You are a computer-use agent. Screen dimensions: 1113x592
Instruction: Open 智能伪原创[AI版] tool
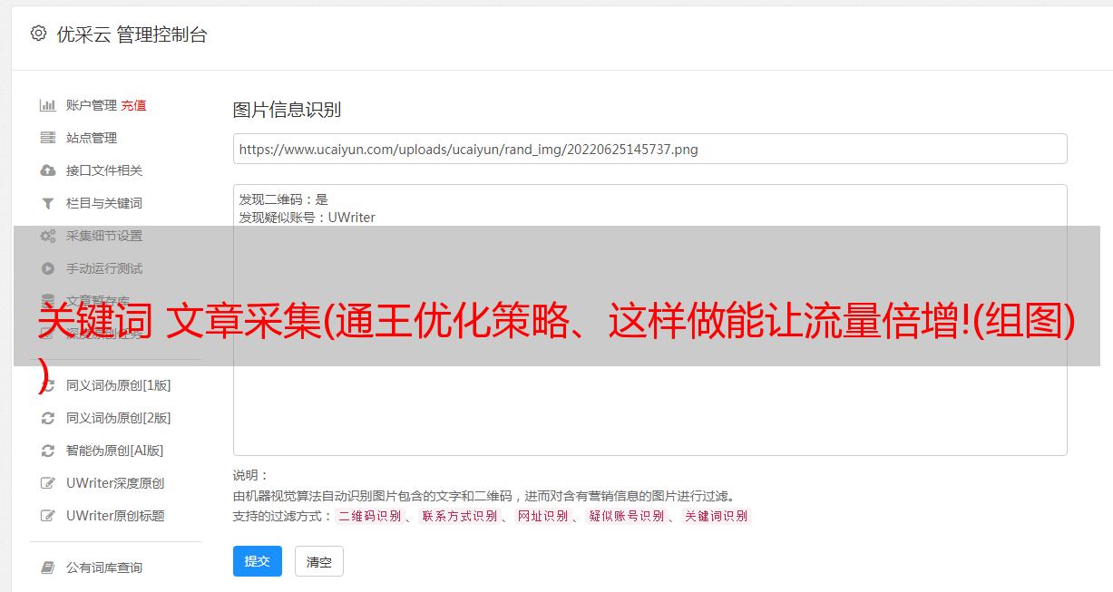point(114,451)
